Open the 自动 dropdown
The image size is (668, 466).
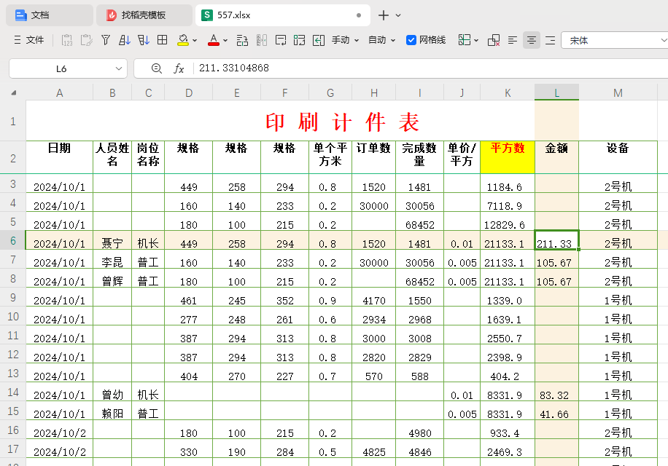381,40
